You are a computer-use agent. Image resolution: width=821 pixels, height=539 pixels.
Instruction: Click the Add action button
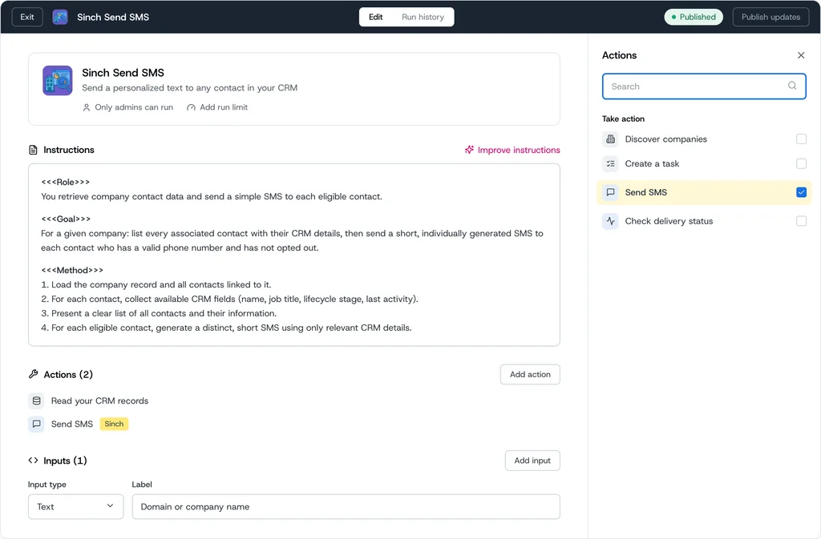point(530,374)
